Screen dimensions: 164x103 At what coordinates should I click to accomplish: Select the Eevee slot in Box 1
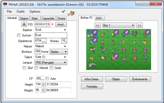point(92,34)
